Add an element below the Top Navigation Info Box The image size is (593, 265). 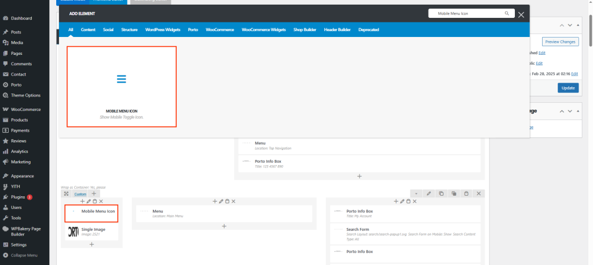tap(359, 176)
